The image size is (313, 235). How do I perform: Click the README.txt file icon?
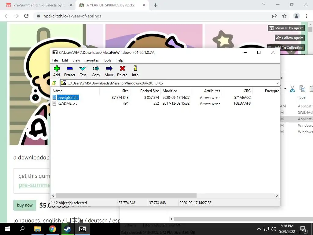click(54, 103)
